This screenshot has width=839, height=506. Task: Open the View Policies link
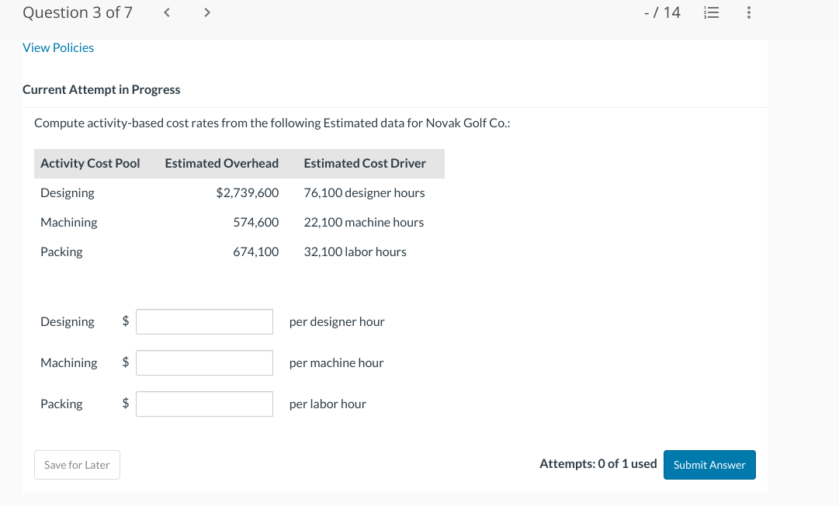[57, 47]
